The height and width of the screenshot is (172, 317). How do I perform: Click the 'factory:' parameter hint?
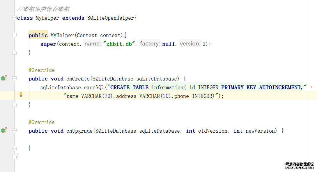(x=150, y=44)
